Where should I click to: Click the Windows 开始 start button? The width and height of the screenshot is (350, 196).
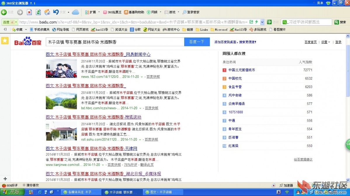coord(12,192)
